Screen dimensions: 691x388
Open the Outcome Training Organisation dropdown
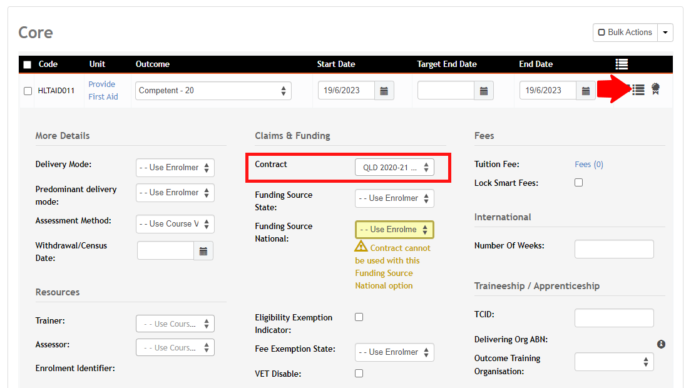click(x=614, y=362)
